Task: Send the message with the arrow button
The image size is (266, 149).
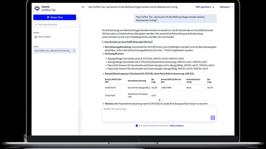Action: (213, 118)
